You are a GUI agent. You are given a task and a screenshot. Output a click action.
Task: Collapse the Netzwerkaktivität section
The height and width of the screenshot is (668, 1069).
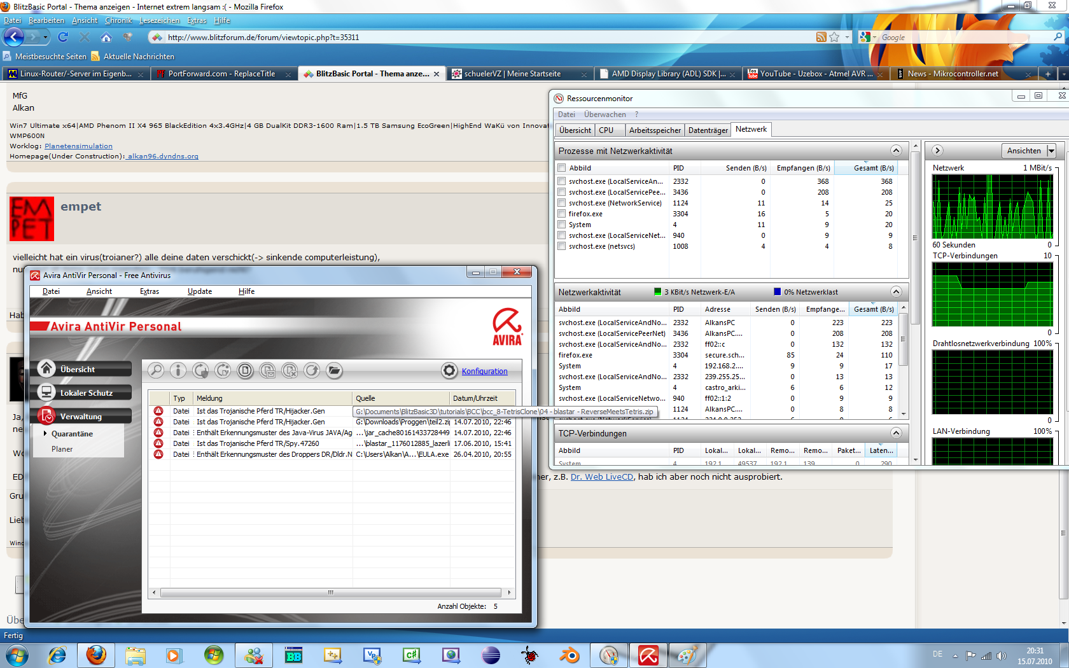pos(896,292)
